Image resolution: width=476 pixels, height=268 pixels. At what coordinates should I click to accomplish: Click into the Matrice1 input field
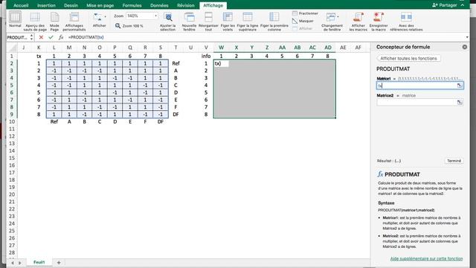tap(416, 86)
